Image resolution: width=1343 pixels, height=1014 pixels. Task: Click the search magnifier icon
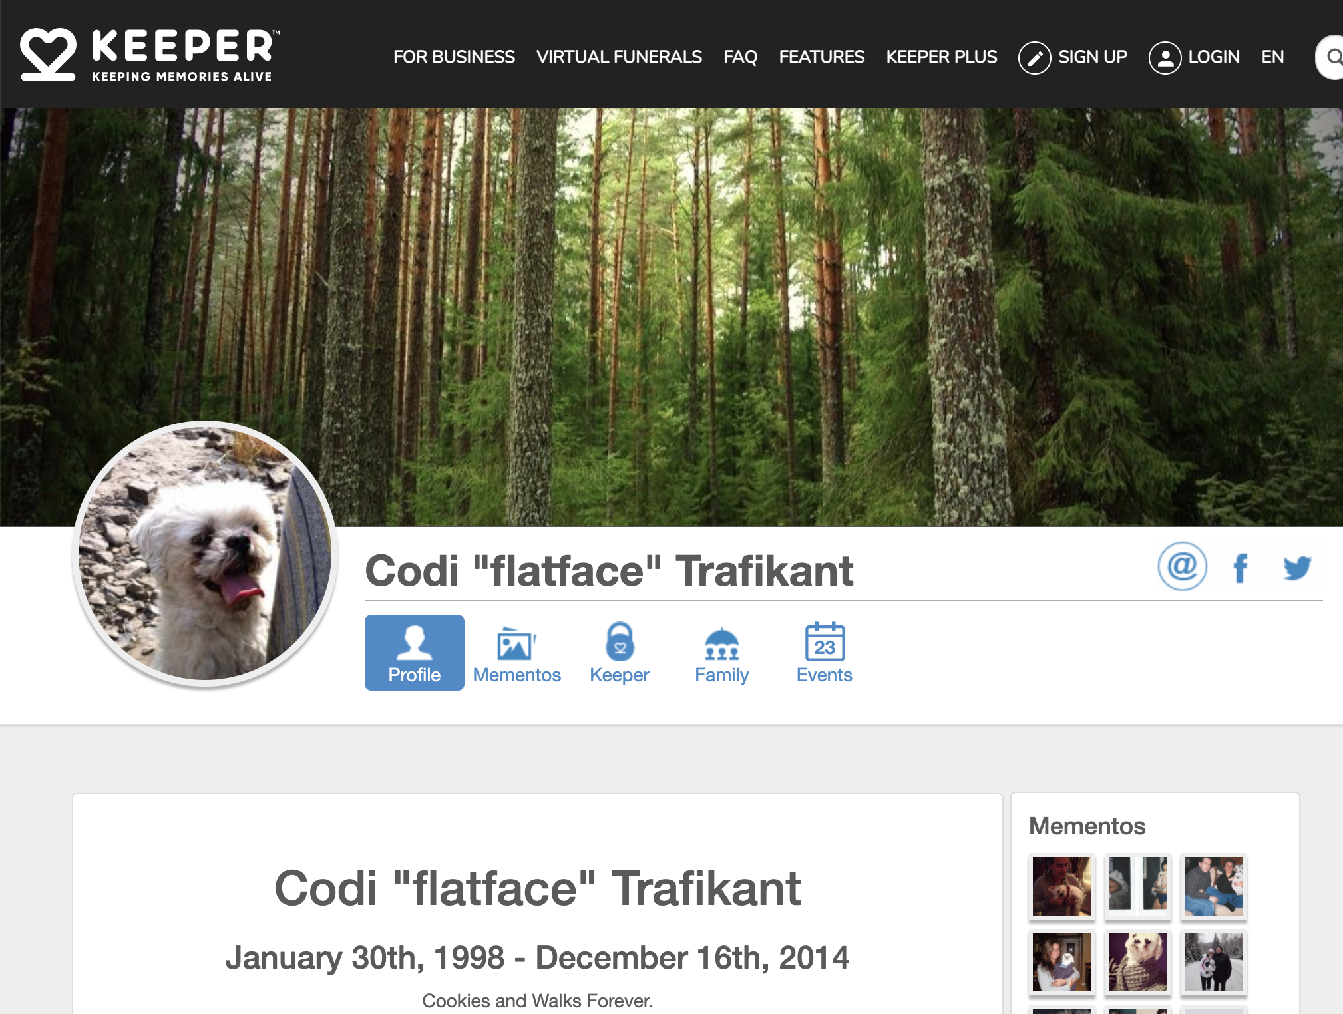[1333, 57]
